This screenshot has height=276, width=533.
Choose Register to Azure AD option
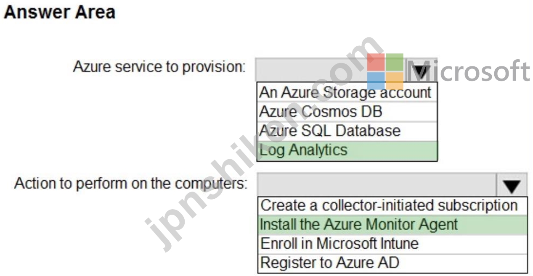point(392,263)
